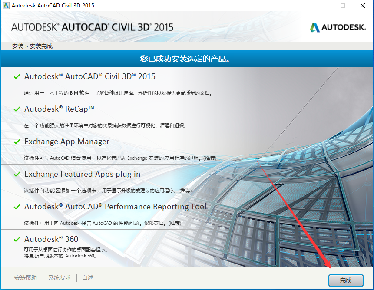Click the AUTODESK AUTOCAD CIVIL 3D 2015 header title
Screen dimensions: 374x290
click(93, 27)
